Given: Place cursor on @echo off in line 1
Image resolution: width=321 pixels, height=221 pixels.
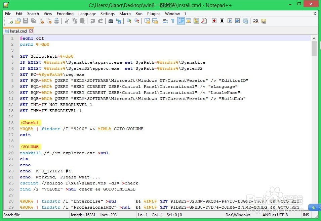Looking at the screenshot, I should [x=32, y=38].
